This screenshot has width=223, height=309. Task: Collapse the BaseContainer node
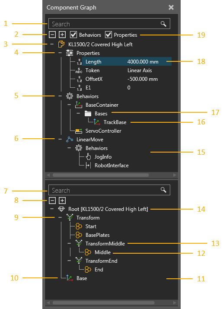pos(69,105)
